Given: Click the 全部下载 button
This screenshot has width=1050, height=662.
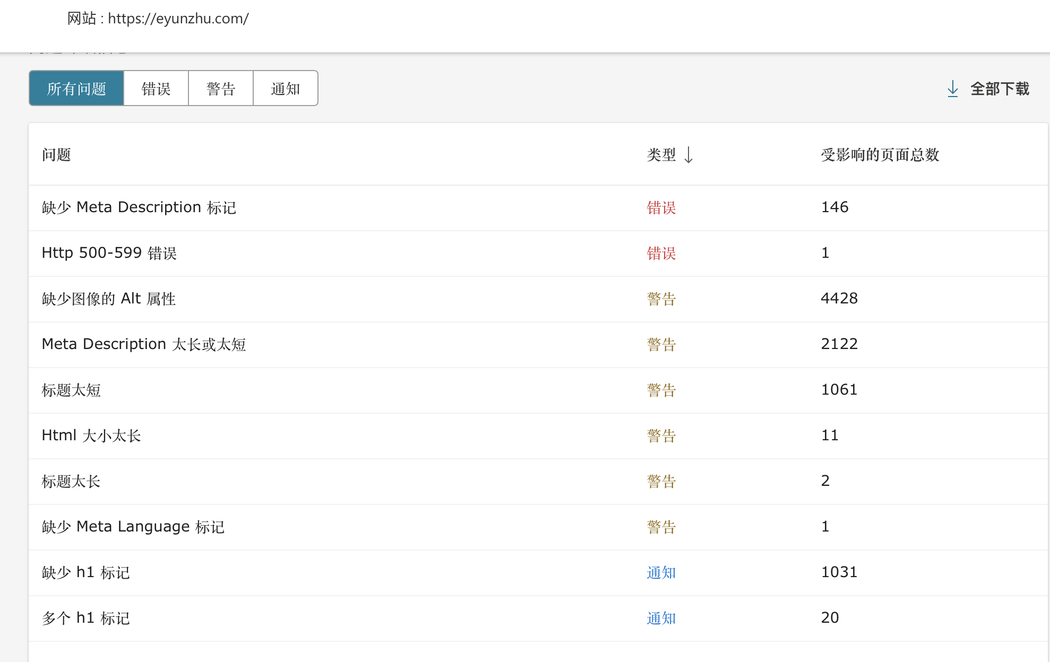Looking at the screenshot, I should (x=988, y=89).
